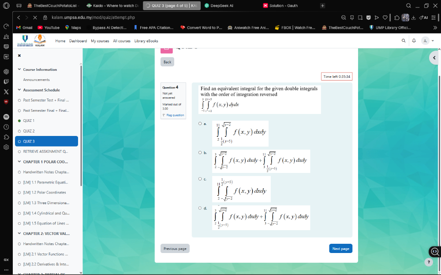Click the notifications bell icon
441x275 pixels.
point(414,40)
